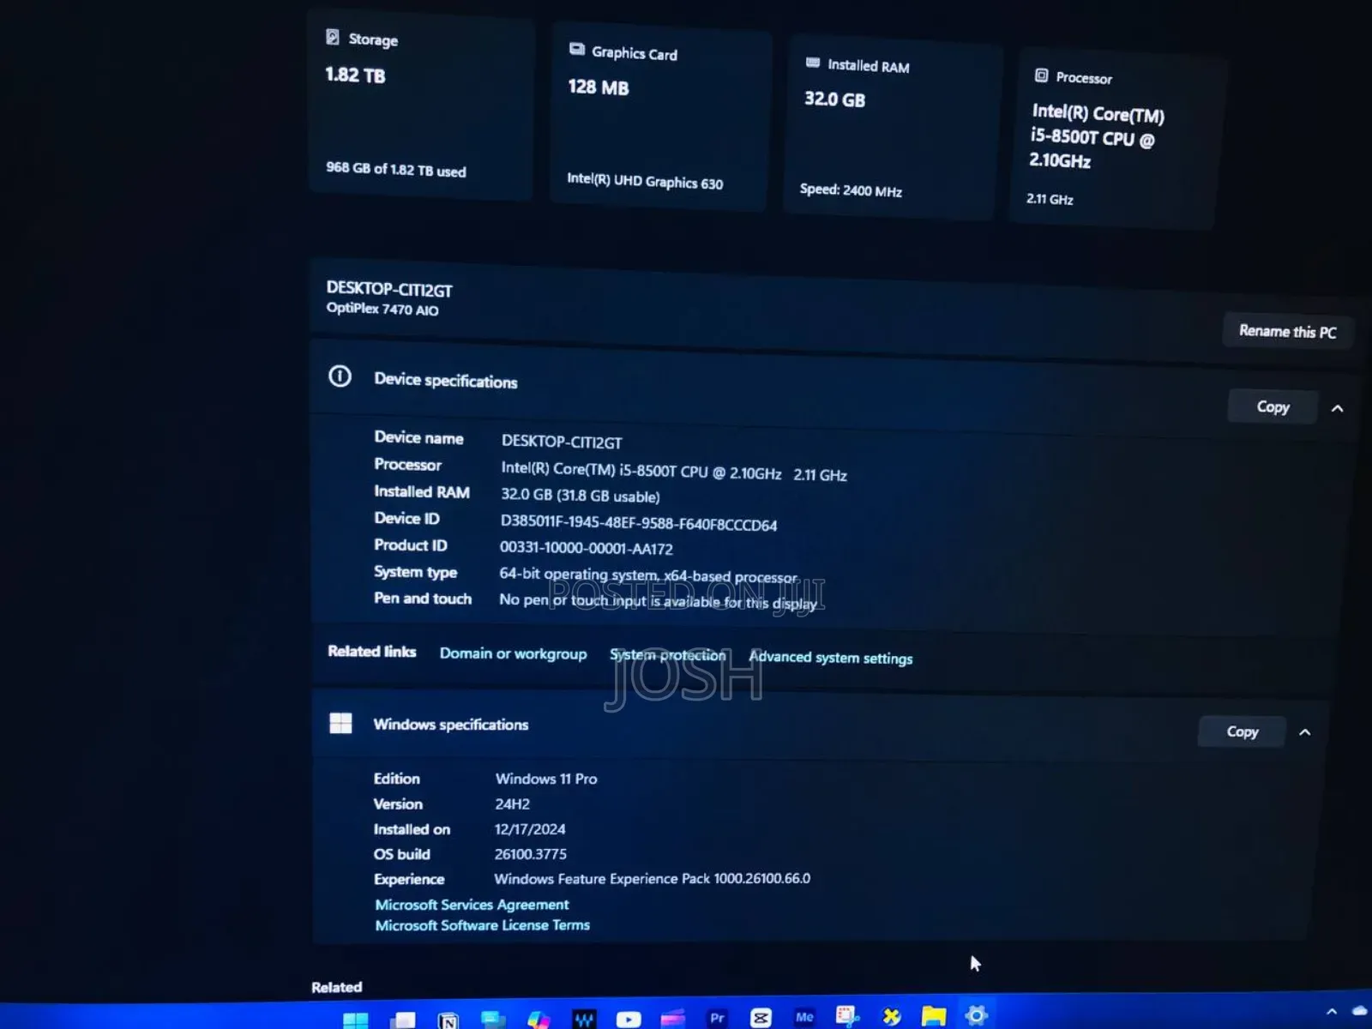The image size is (1372, 1029).
Task: Open Microsoft Software License Terms
Action: tap(481, 925)
